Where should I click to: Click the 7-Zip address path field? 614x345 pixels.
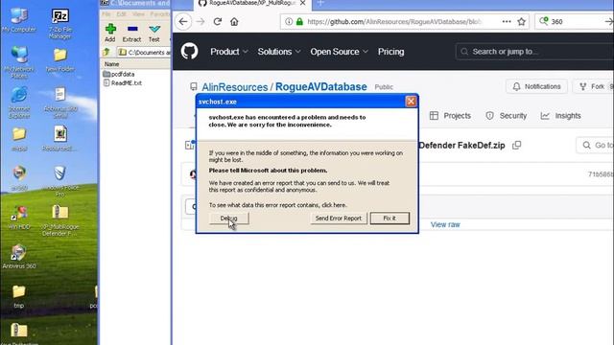point(144,52)
